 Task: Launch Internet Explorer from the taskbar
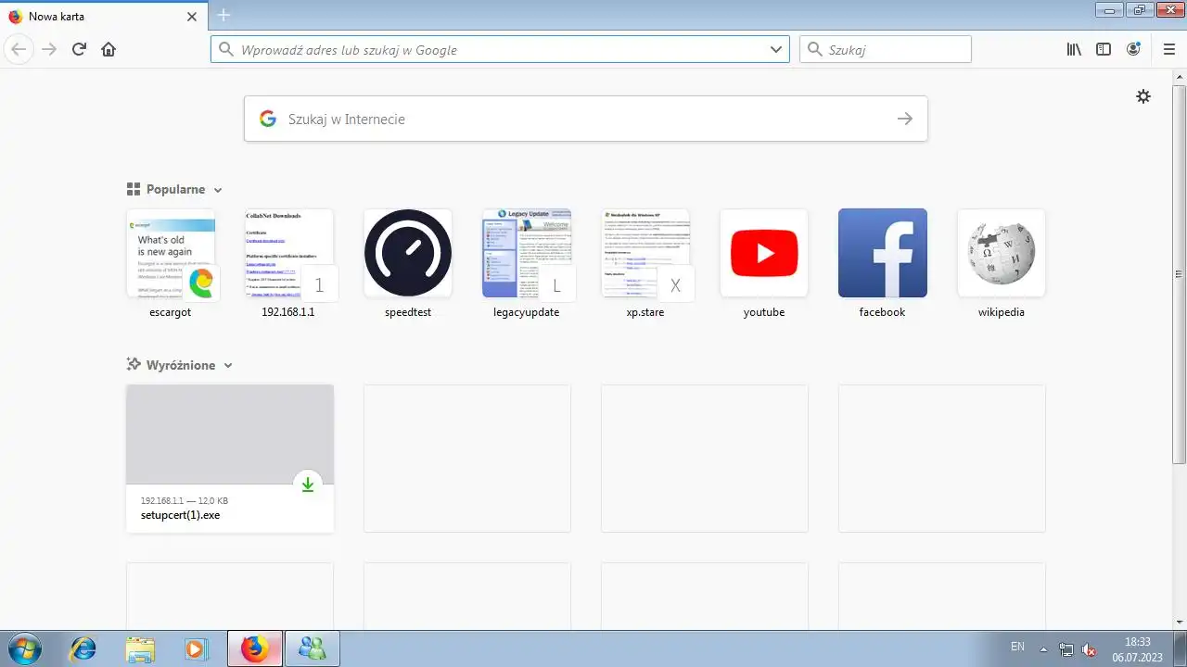click(83, 649)
